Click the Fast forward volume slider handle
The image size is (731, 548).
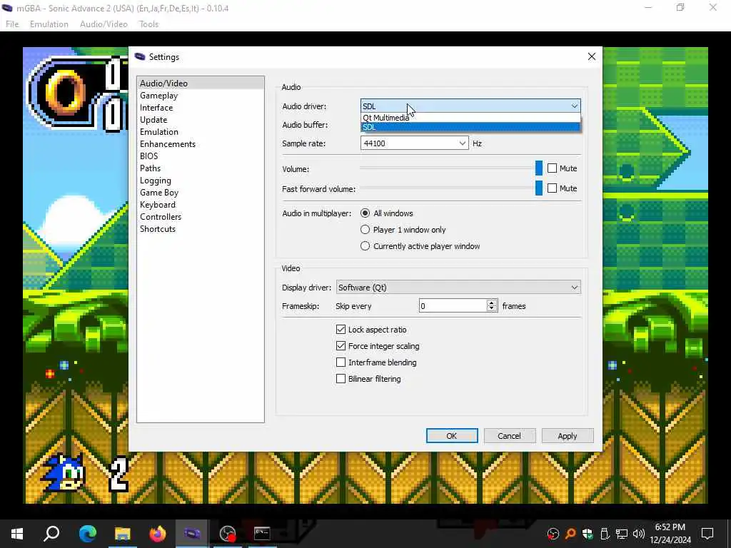(539, 188)
